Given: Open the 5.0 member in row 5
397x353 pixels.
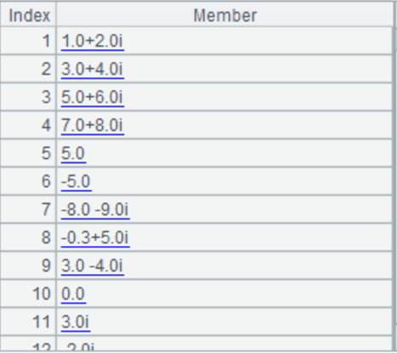Looking at the screenshot, I should [73, 154].
